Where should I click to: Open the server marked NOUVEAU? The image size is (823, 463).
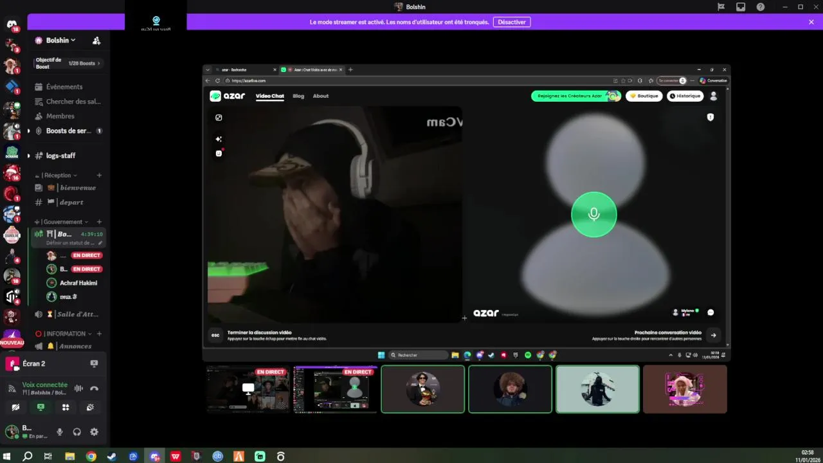(x=12, y=339)
